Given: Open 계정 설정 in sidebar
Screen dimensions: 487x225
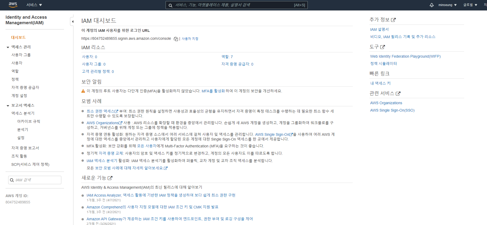Looking at the screenshot, I should tap(19, 96).
